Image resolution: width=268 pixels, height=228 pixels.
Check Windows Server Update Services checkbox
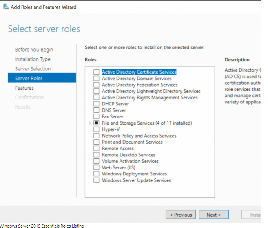[96, 180]
